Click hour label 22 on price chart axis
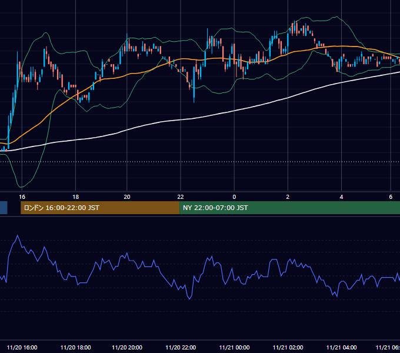 pos(181,197)
